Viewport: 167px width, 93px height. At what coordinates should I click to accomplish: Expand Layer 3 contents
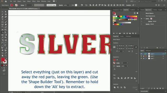coord(146,54)
